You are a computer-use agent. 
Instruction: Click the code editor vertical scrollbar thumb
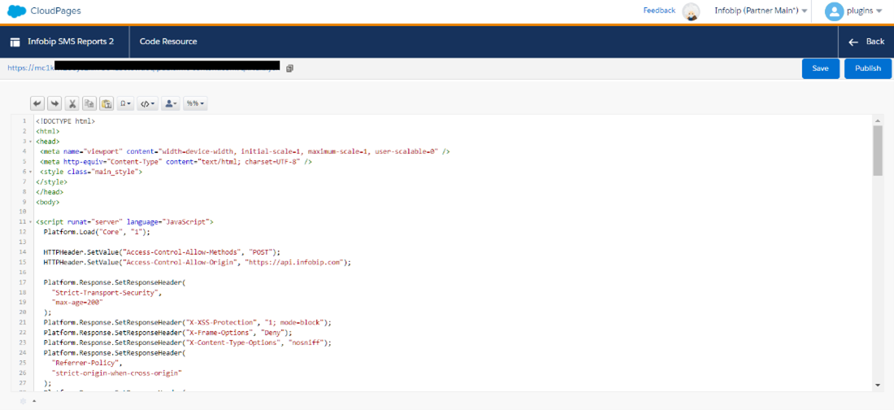(x=878, y=150)
